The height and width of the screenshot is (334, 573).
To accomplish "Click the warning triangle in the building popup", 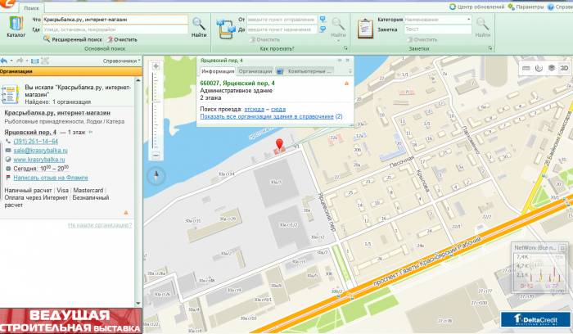I will (x=346, y=83).
